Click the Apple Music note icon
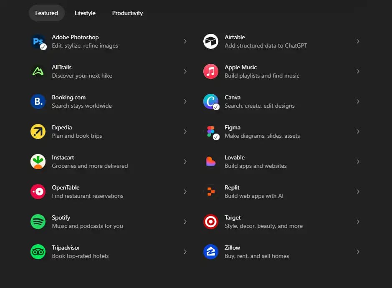The height and width of the screenshot is (288, 392). click(x=211, y=71)
